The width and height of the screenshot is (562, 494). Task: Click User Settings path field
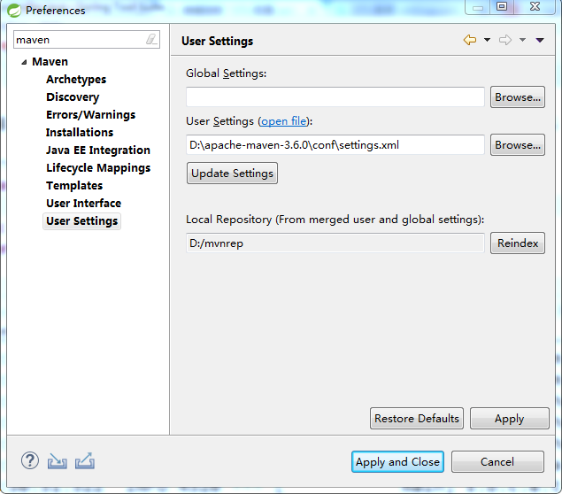coord(335,145)
